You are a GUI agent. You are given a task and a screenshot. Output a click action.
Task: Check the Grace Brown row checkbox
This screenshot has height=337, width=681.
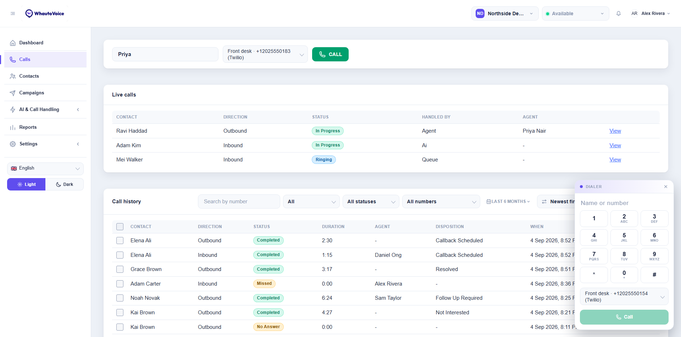tap(120, 269)
